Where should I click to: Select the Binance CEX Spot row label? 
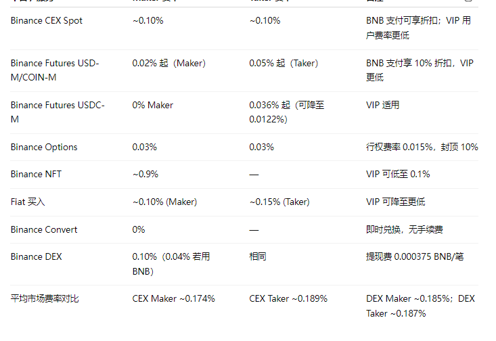tap(47, 20)
